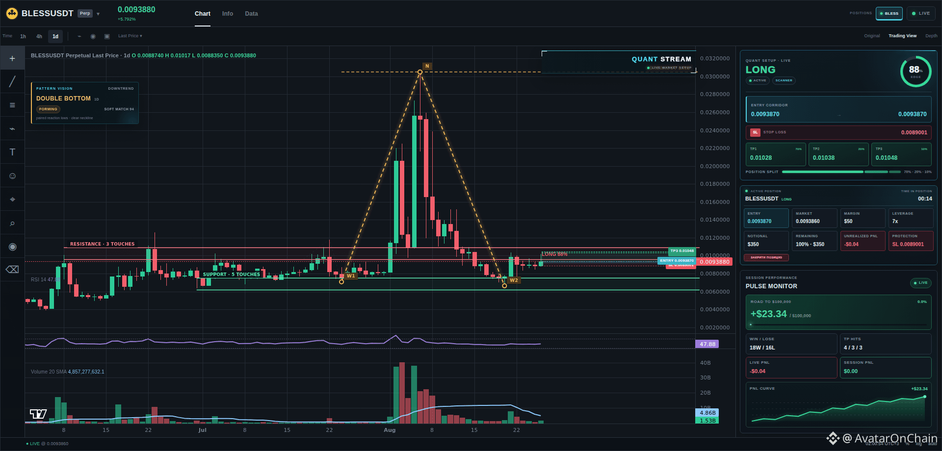Image resolution: width=942 pixels, height=451 pixels.
Task: Click the W1 bottom marker on chart
Action: [x=351, y=276]
